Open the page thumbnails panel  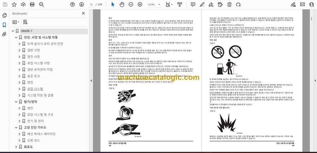[x=5, y=15]
